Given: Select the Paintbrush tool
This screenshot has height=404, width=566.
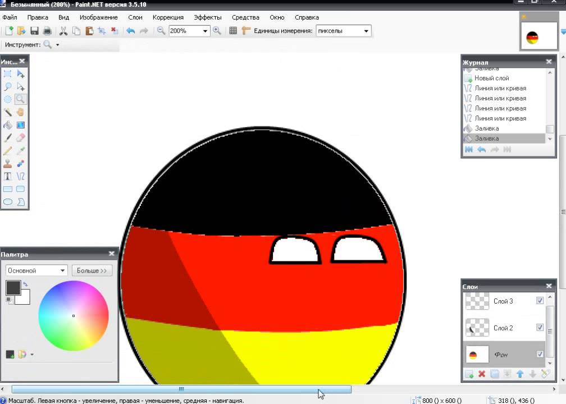Looking at the screenshot, I should 8,138.
